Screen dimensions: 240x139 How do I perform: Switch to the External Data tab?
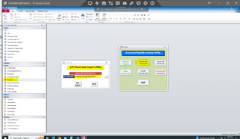coord(30,11)
